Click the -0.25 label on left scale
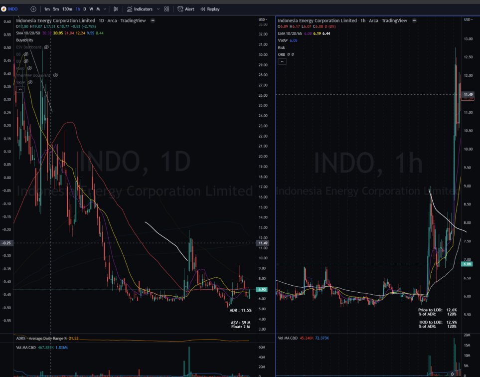Viewport: 480px width, 377px height. coord(6,243)
